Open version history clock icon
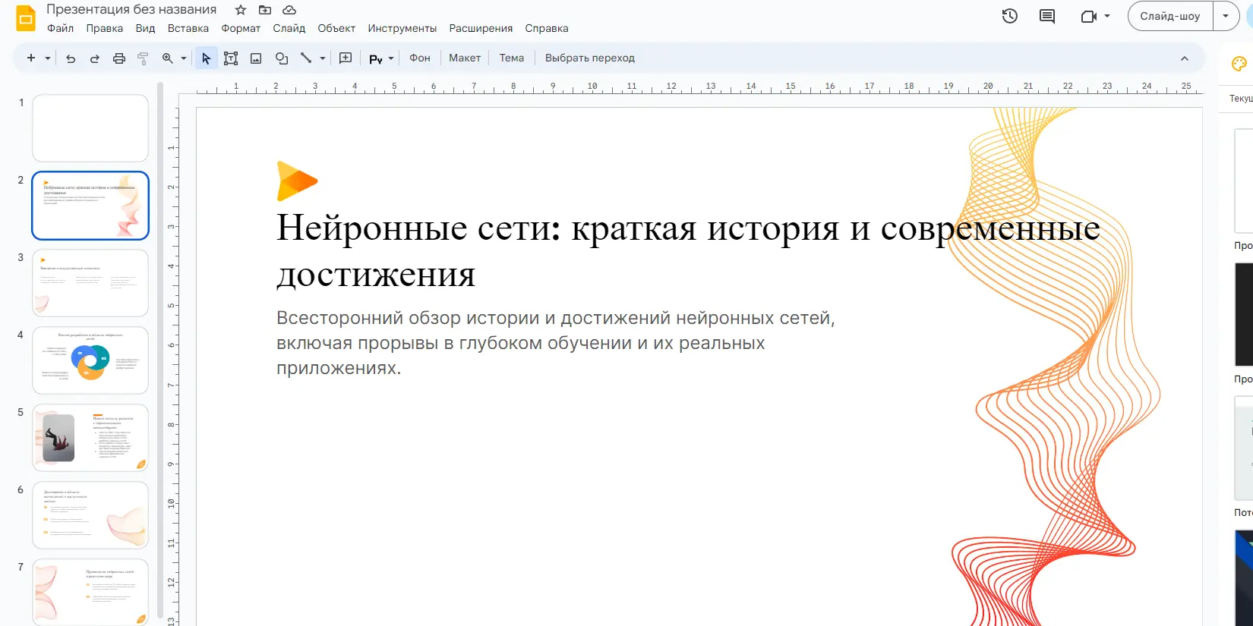The width and height of the screenshot is (1253, 626). (x=1009, y=16)
